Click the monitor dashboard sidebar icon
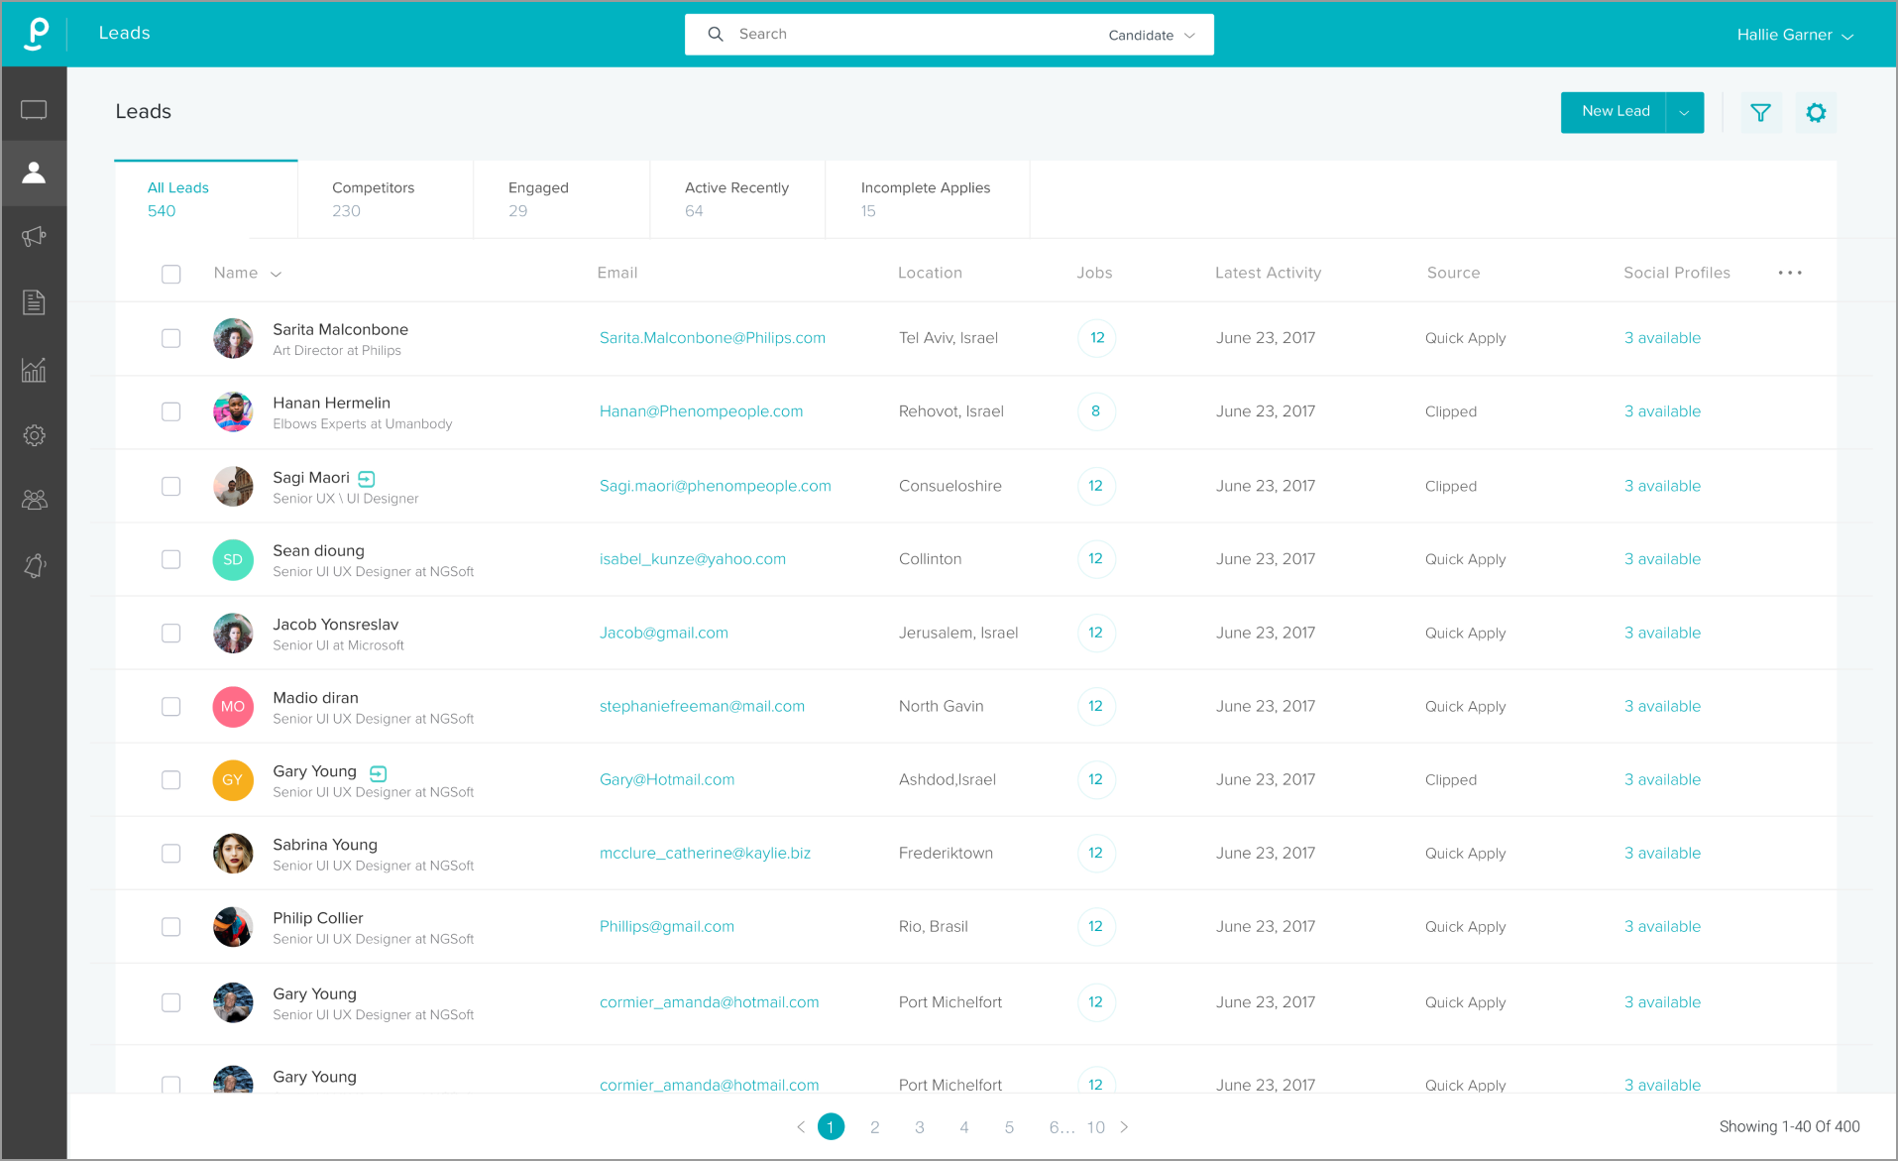The height and width of the screenshot is (1161, 1898). pyautogui.click(x=34, y=109)
